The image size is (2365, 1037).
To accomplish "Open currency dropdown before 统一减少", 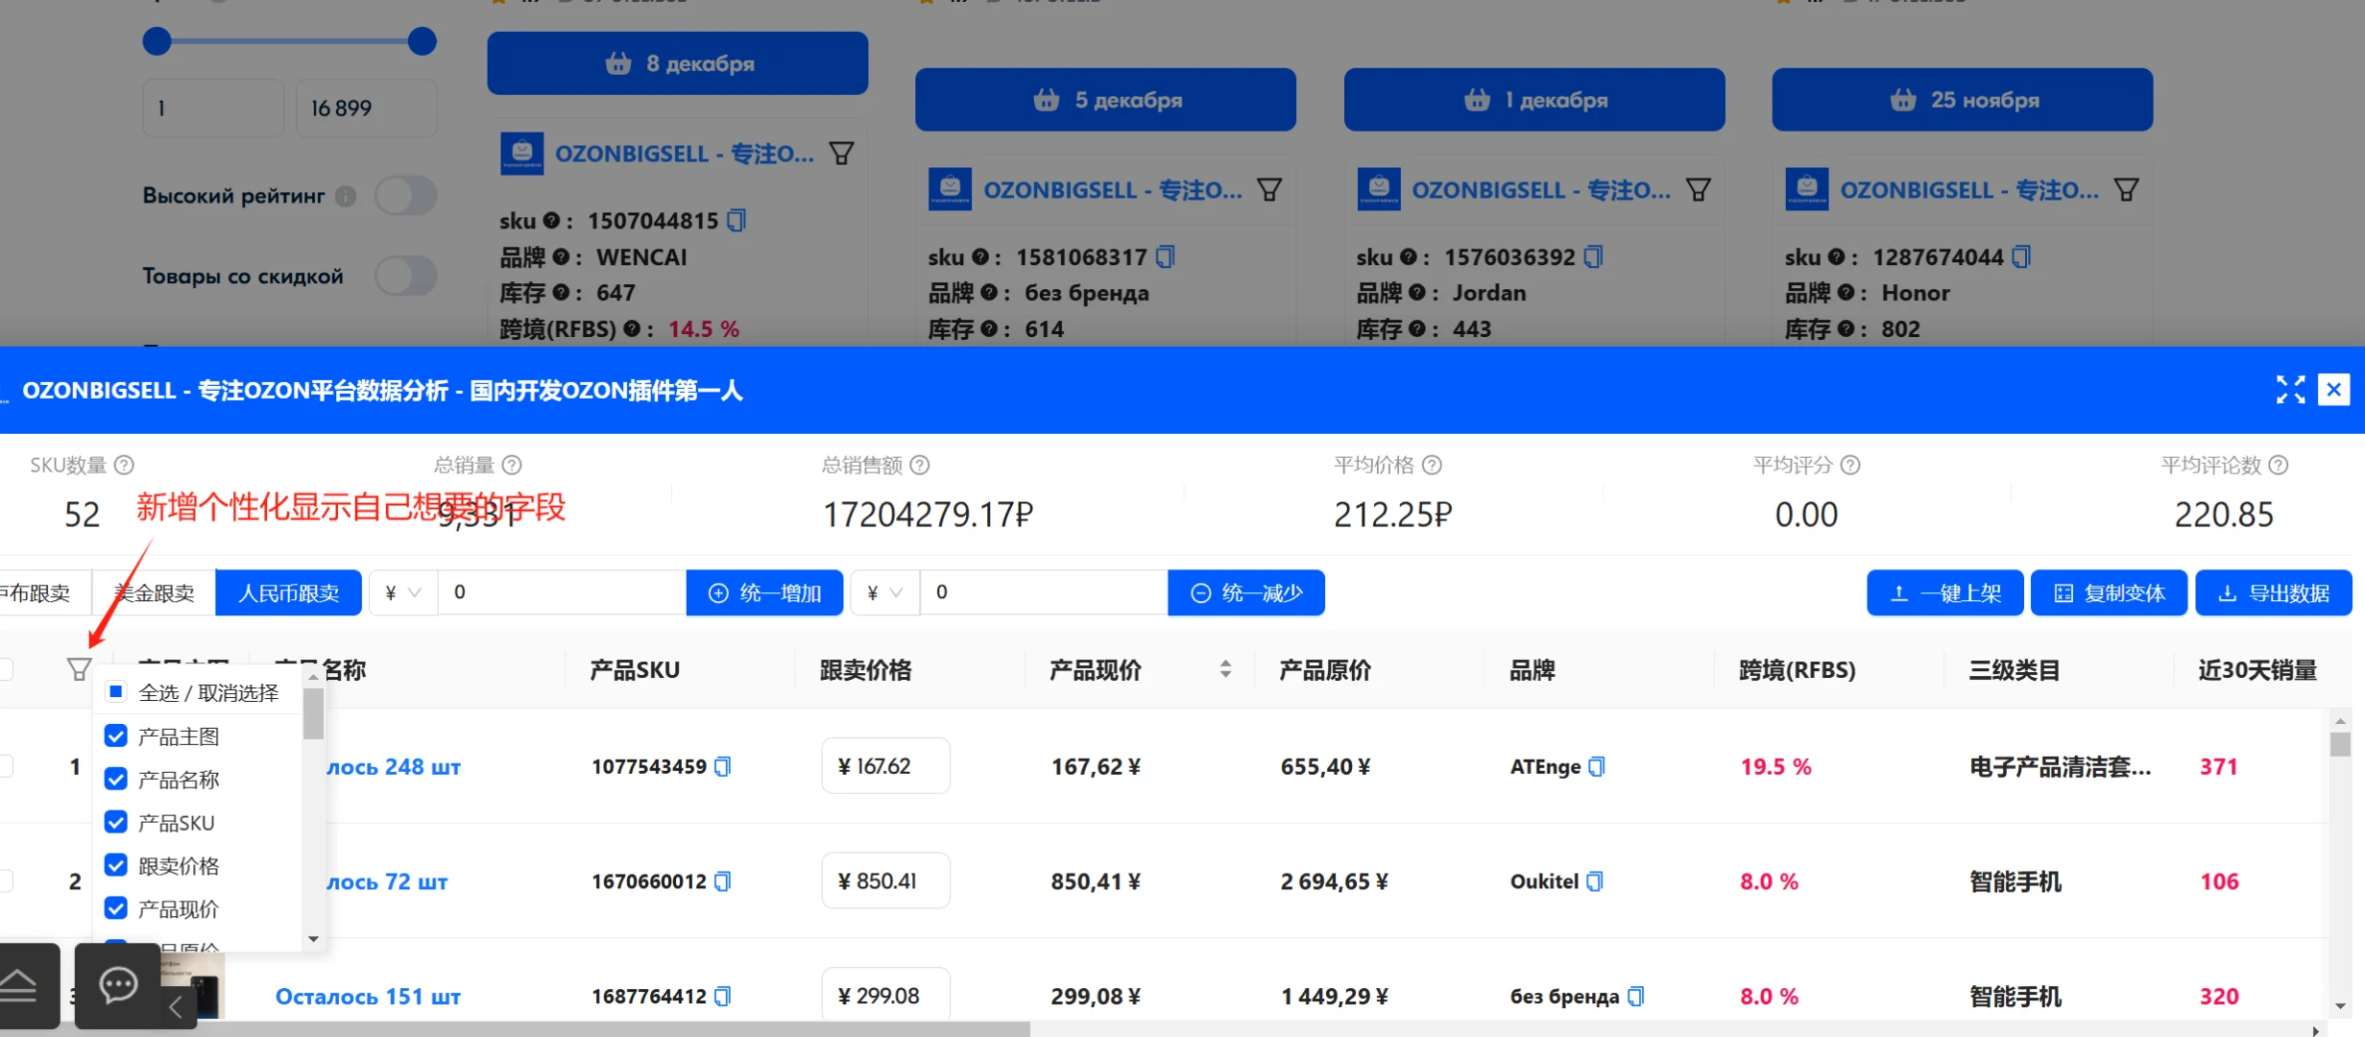I will 884,592.
